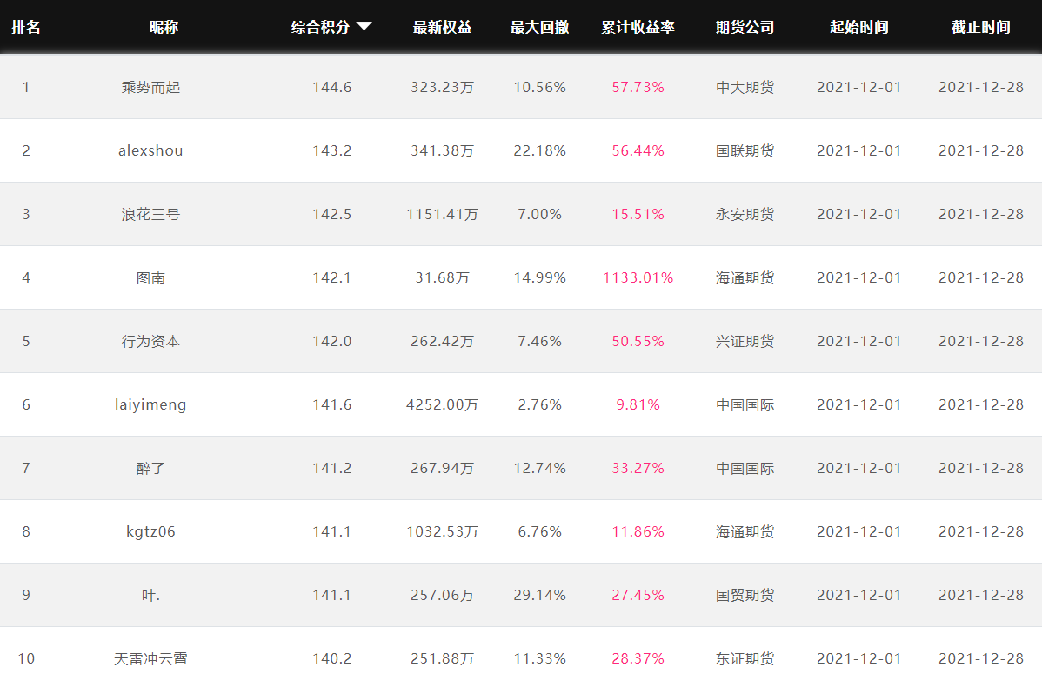Image resolution: width=1042 pixels, height=687 pixels.
Task: Click the return rate 57.73%
Action: point(638,87)
